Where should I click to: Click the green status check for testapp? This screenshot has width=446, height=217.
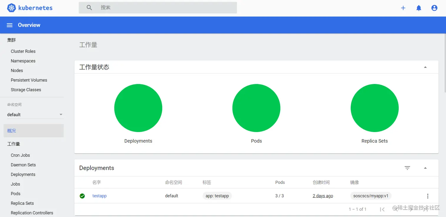[x=82, y=196]
